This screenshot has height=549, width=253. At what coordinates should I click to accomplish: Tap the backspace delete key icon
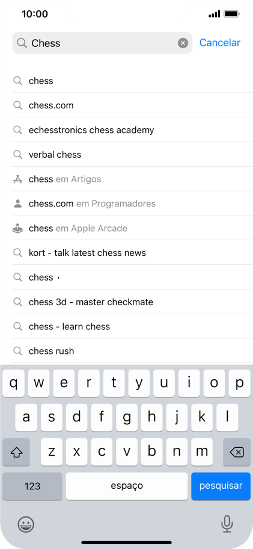click(237, 452)
